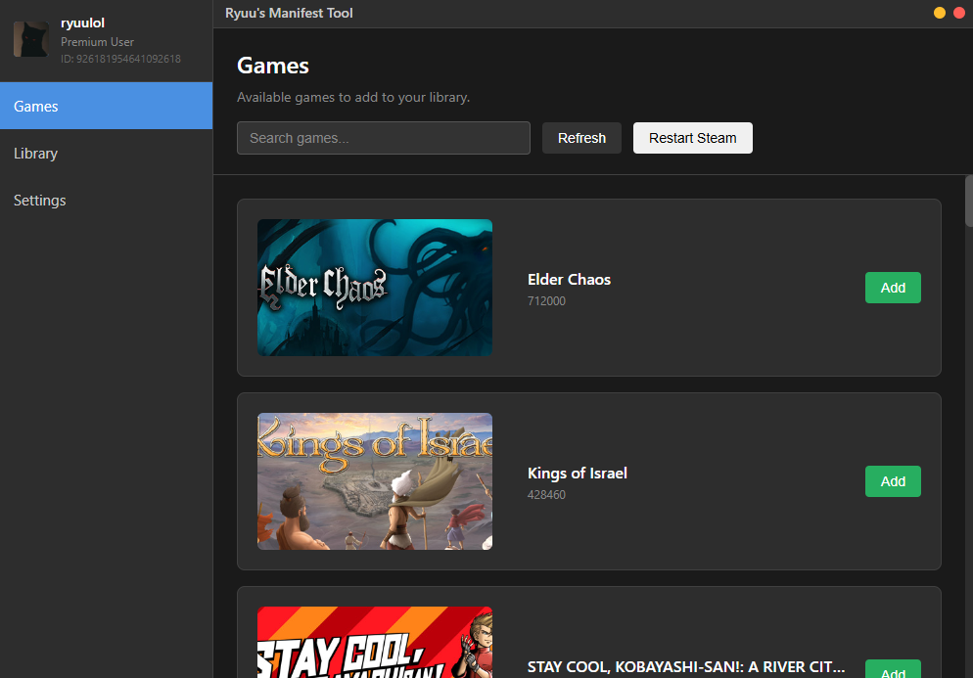Add Elder Chaos to your library

892,288
